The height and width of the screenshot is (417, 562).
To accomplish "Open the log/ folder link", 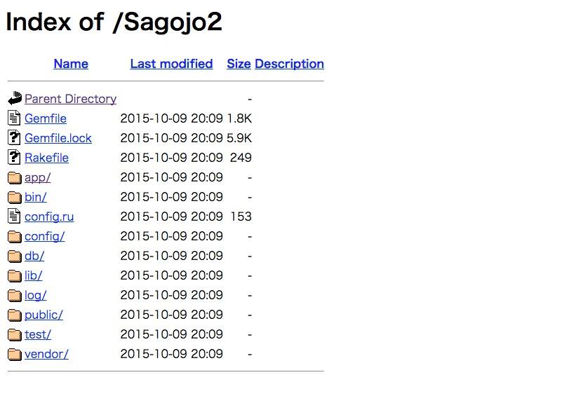I will (x=36, y=295).
